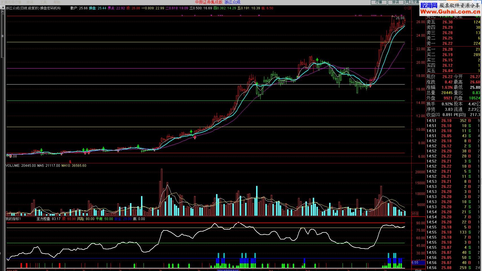The height and width of the screenshot is (271, 482).
Task: Select the 买二 26.19 bid row
Action: [x=453, y=55]
